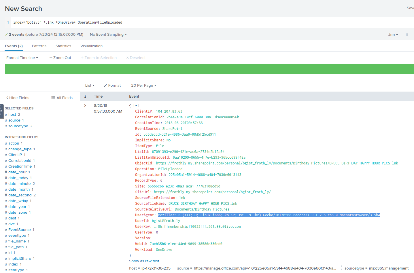This screenshot has height=273, width=414.
Task: Click the event info column icon
Action: 85,96
